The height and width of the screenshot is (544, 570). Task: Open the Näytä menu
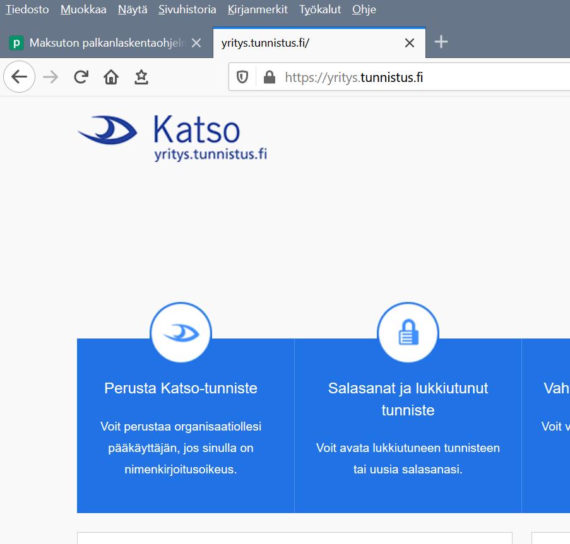(x=133, y=9)
